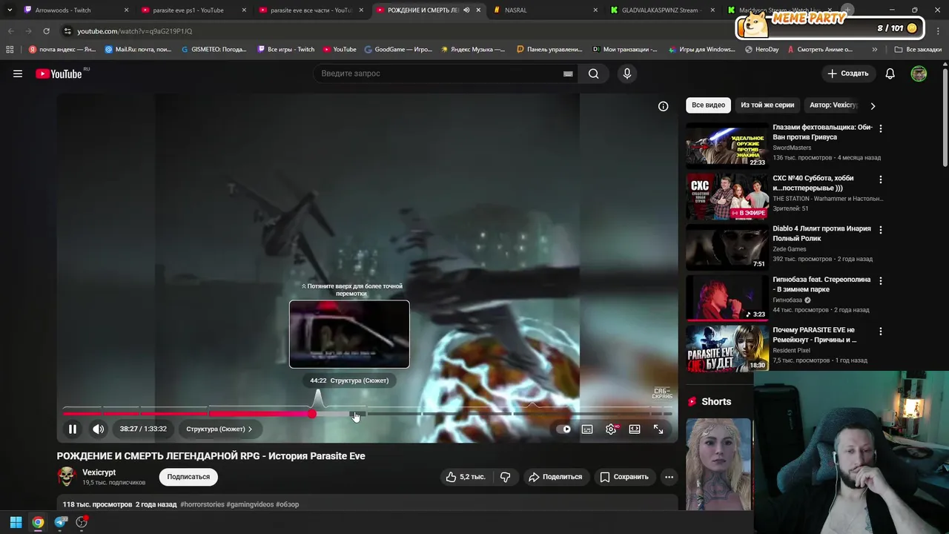This screenshot has height=534, width=949.
Task: Click the #horrorstories hashtag
Action: (x=202, y=504)
